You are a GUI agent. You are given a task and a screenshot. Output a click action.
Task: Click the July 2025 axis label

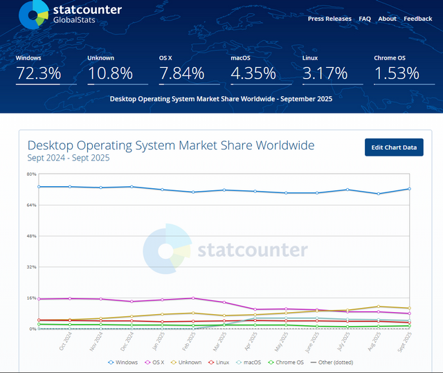point(343,341)
